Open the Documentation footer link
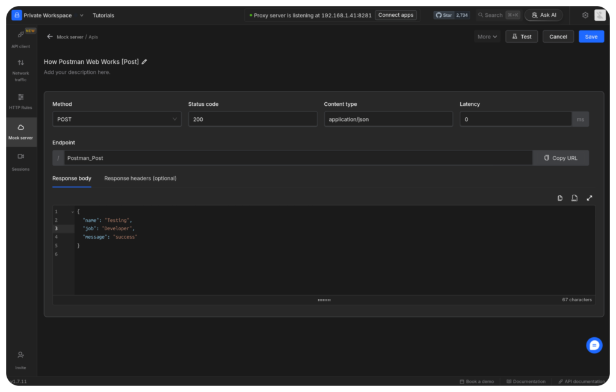Screen dimensions: 616x392 [x=526, y=381]
